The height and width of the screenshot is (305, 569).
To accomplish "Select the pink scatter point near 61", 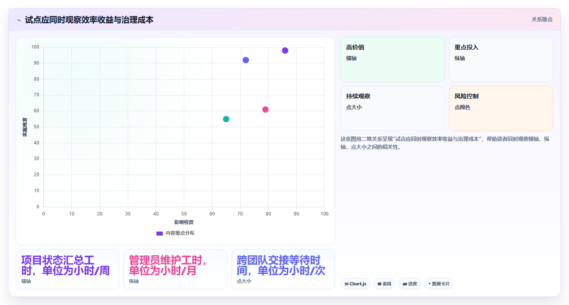I will [265, 110].
